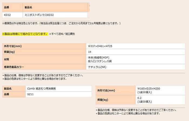Select the Combi 紙おむつ用消臭剤 product name
The height and width of the screenshot is (121, 189).
[x=42, y=89]
